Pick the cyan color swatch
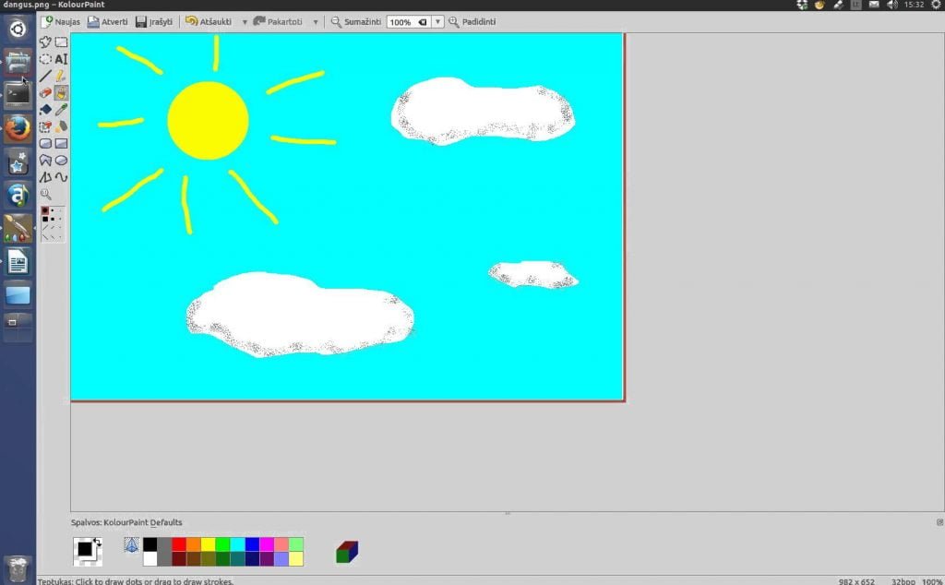The width and height of the screenshot is (945, 585). coord(237,544)
